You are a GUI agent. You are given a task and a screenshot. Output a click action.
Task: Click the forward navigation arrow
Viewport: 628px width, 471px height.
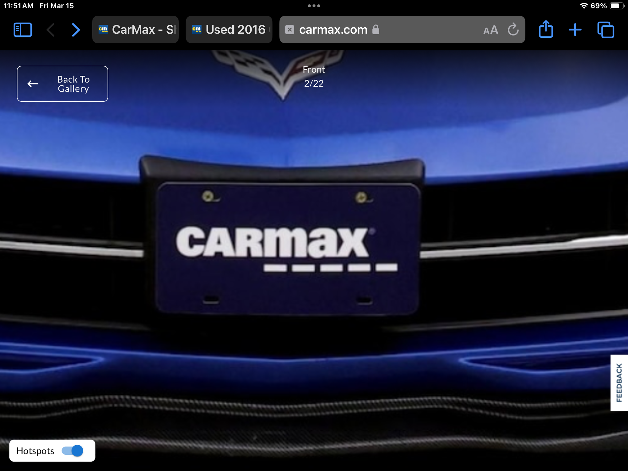[x=75, y=30]
